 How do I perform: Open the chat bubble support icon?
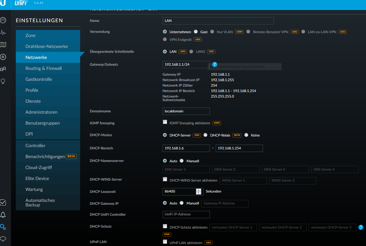pos(3,239)
